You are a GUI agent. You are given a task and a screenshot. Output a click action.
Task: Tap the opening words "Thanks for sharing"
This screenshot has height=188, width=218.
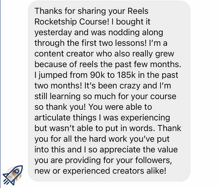(70, 11)
